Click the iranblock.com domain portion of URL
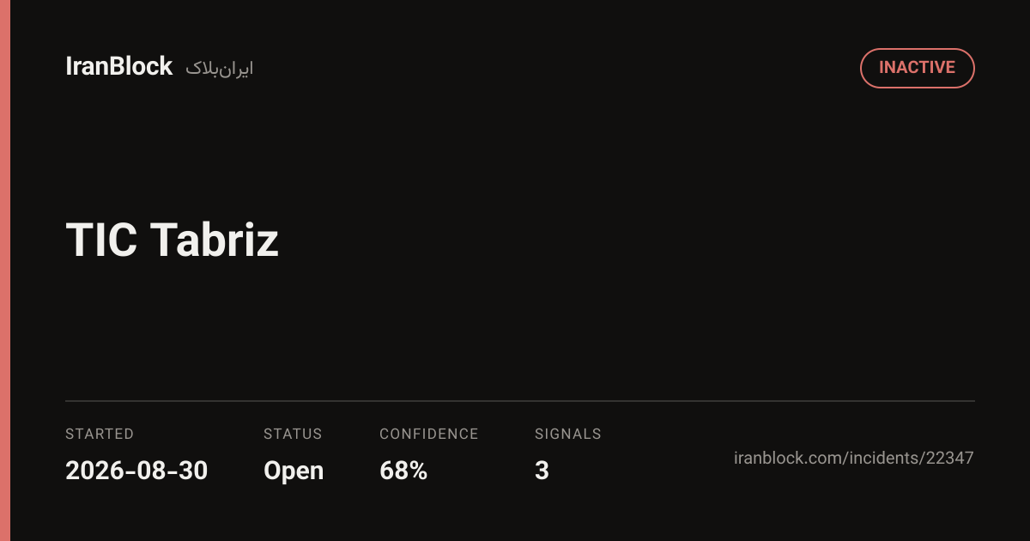 [788, 458]
